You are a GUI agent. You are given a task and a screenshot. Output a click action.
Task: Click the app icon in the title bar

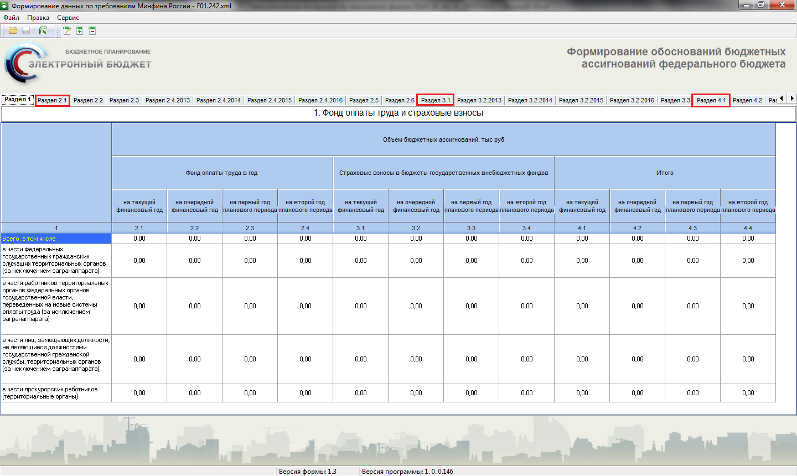click(x=5, y=6)
